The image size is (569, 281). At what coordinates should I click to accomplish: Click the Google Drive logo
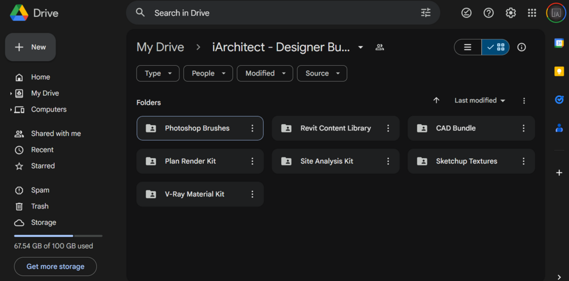pos(19,13)
